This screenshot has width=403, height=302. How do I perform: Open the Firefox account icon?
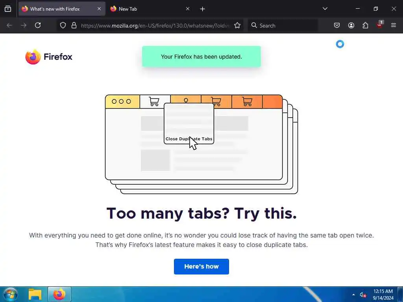(x=351, y=26)
